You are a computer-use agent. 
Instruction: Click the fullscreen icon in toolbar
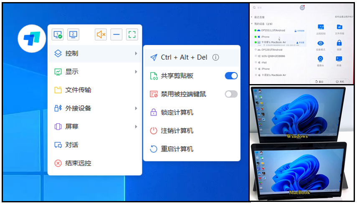[x=132, y=35]
